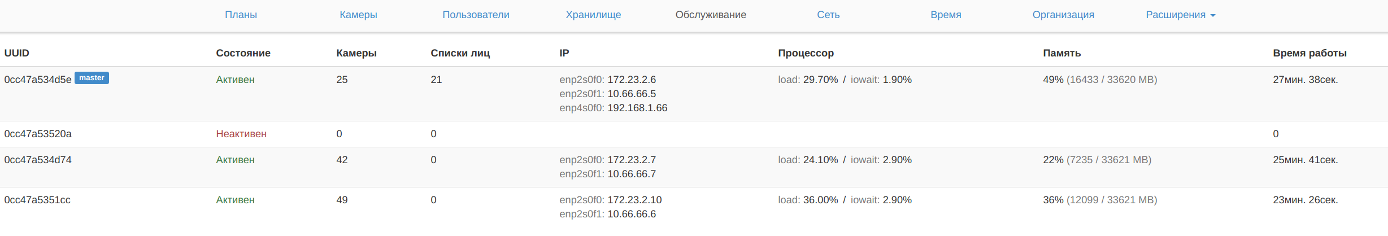Image resolution: width=1388 pixels, height=236 pixels.
Task: Click the Время работы column header
Action: pos(1309,53)
